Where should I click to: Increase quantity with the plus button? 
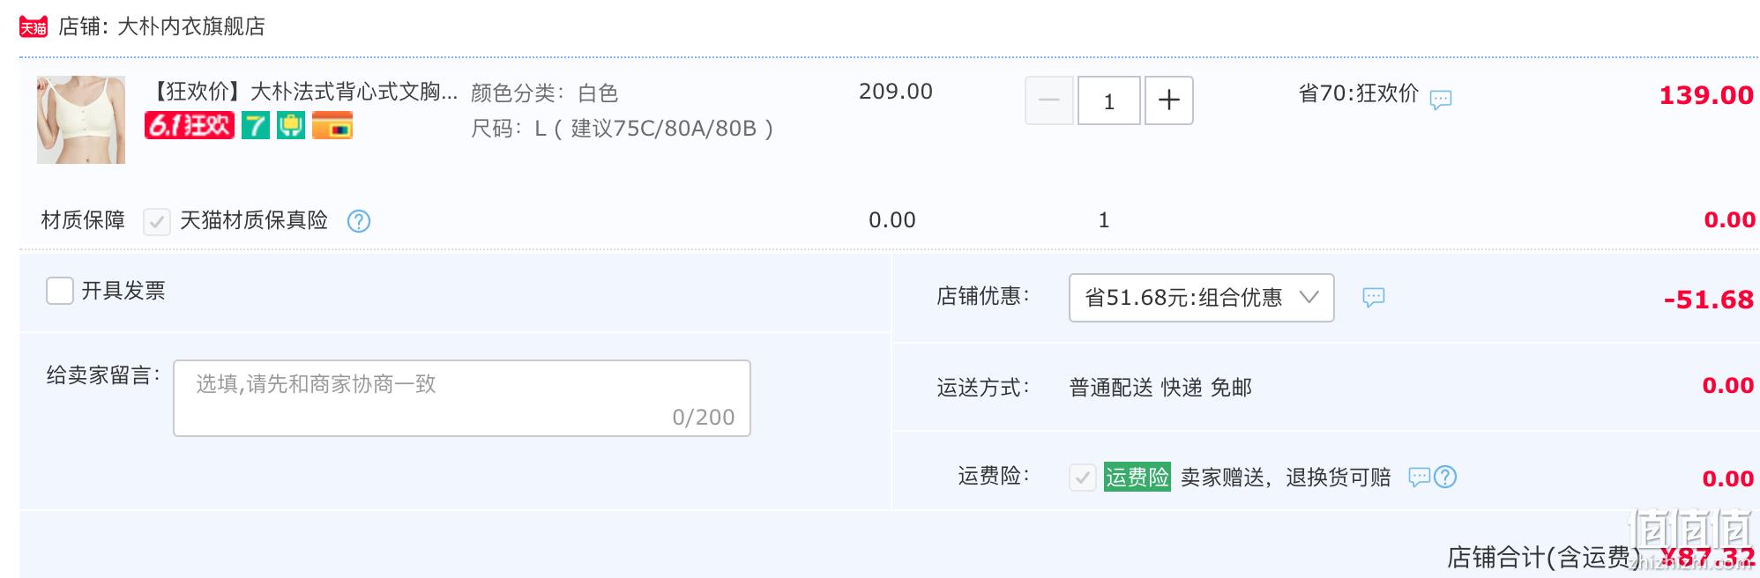click(1169, 100)
